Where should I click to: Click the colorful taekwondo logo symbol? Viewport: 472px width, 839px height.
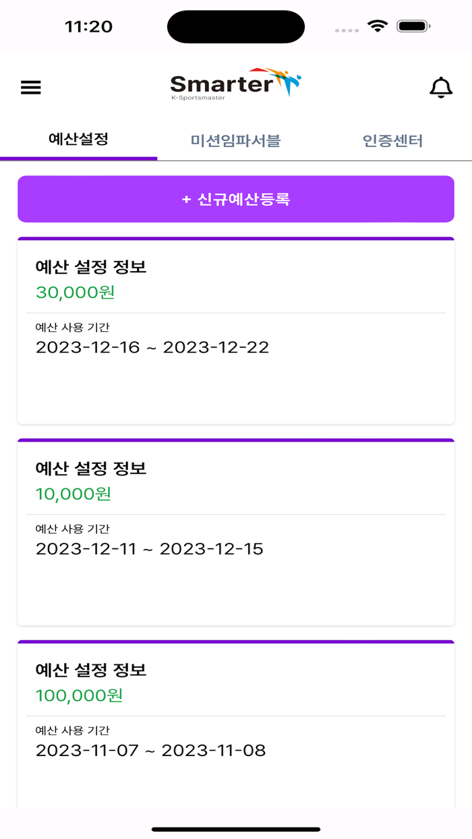point(289,81)
